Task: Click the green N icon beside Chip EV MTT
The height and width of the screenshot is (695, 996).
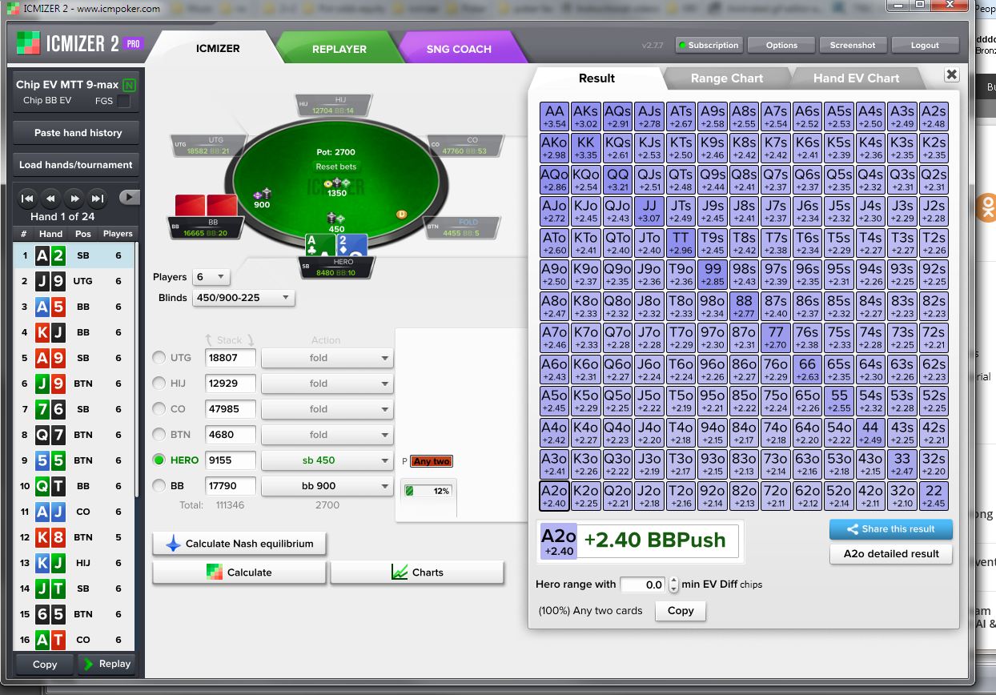Action: point(129,85)
